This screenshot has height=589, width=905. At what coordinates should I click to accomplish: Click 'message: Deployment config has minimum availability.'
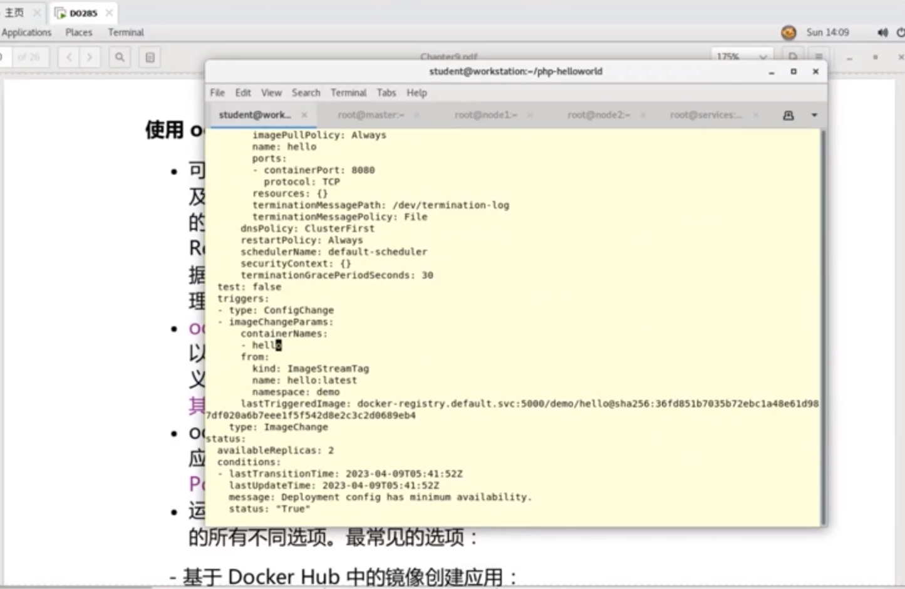[x=380, y=498]
